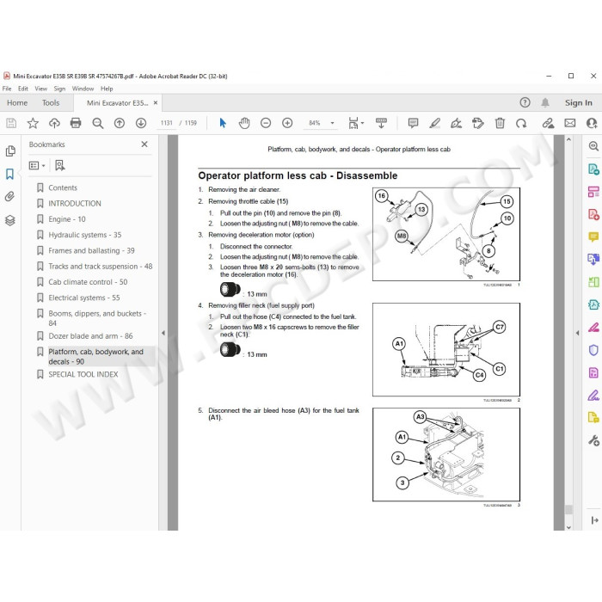Select the arrow selection tool

(x=223, y=123)
